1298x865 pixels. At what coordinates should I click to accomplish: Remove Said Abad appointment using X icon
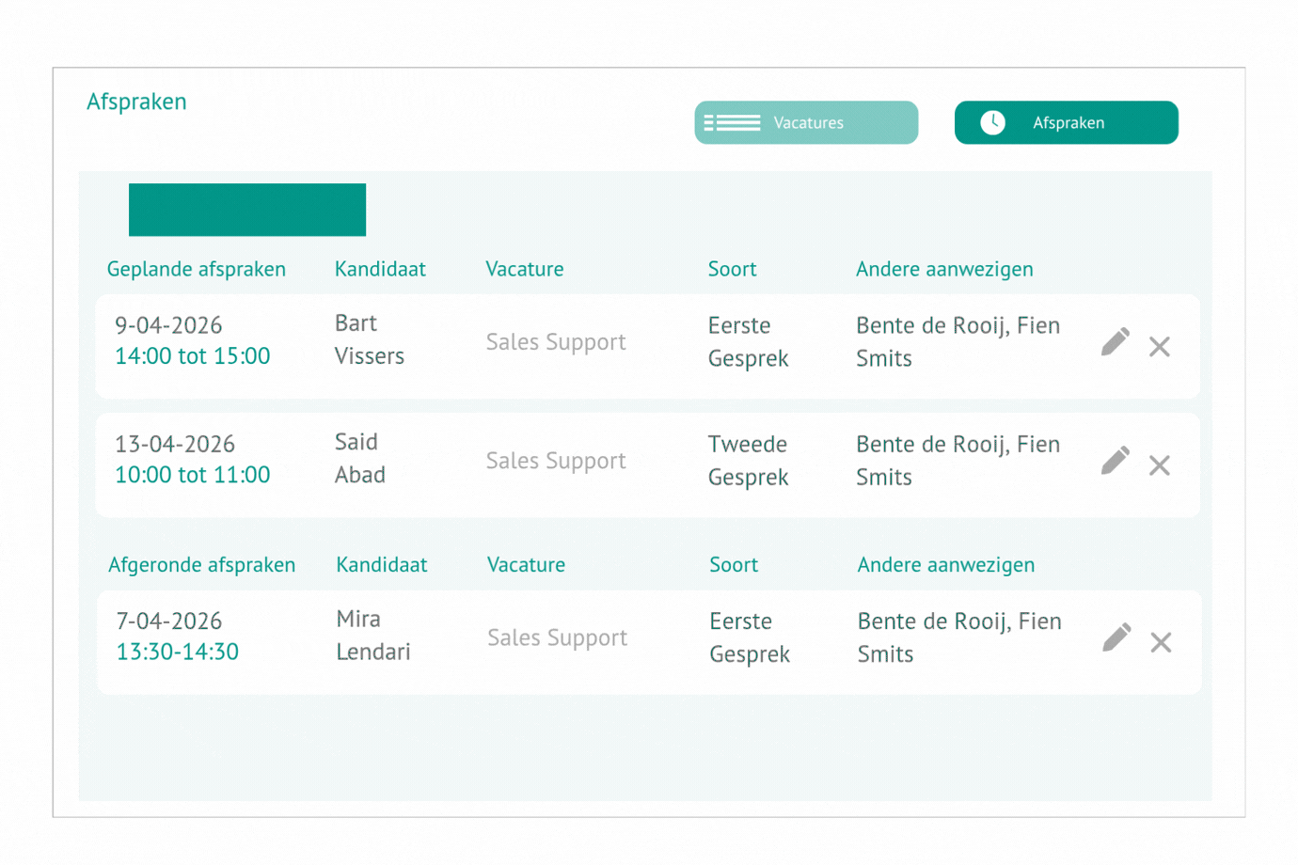[x=1159, y=465]
